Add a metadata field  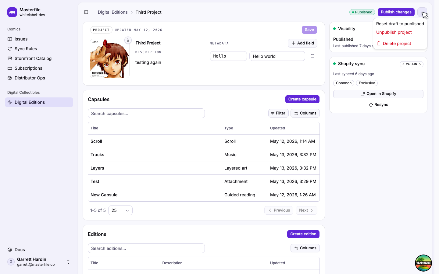pyautogui.click(x=302, y=43)
